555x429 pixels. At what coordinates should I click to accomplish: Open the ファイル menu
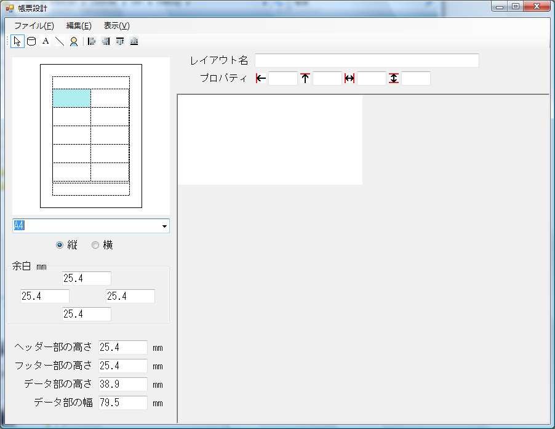pos(34,26)
